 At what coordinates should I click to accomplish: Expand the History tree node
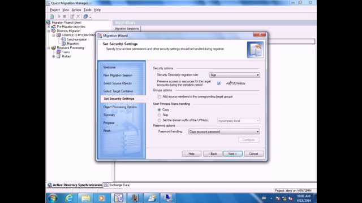point(54,56)
